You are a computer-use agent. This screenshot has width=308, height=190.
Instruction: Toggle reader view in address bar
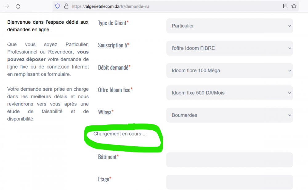click(x=285, y=6)
